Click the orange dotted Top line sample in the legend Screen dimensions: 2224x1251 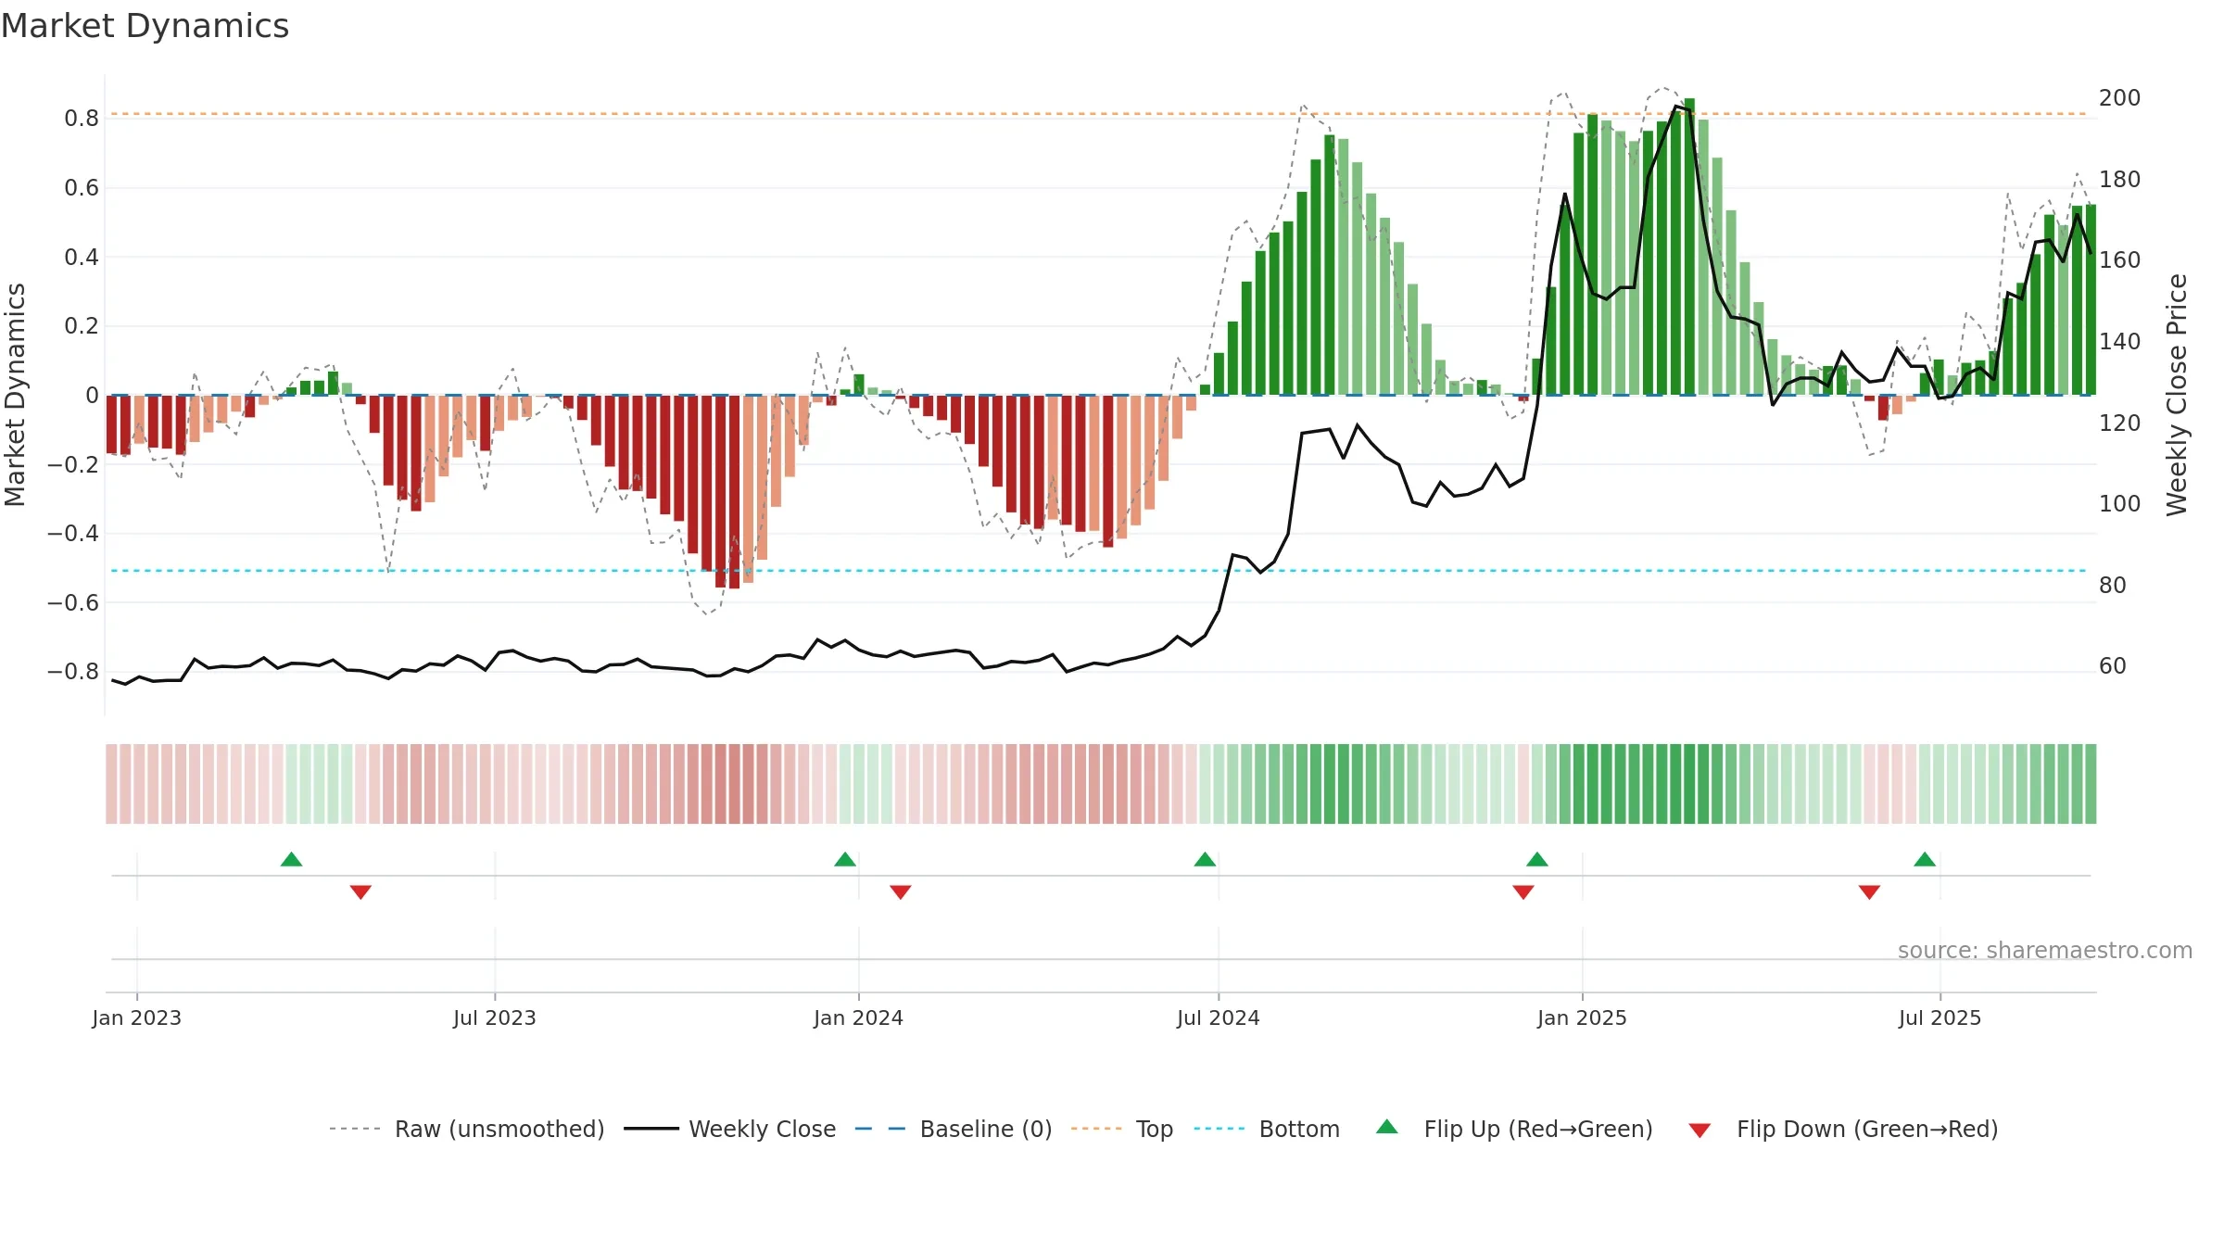[1096, 1129]
